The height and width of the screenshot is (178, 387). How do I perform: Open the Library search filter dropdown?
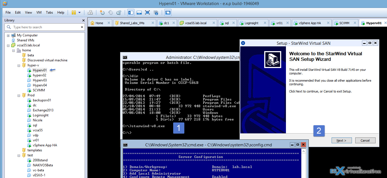(x=82, y=27)
